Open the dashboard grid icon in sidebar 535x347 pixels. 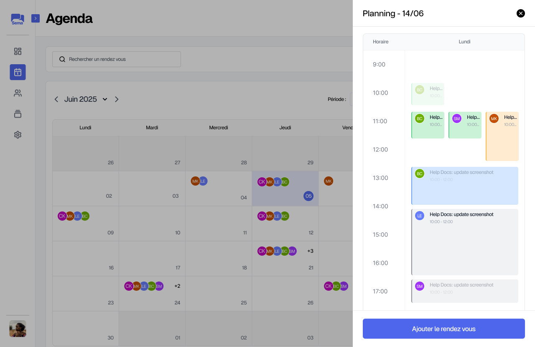click(x=18, y=51)
